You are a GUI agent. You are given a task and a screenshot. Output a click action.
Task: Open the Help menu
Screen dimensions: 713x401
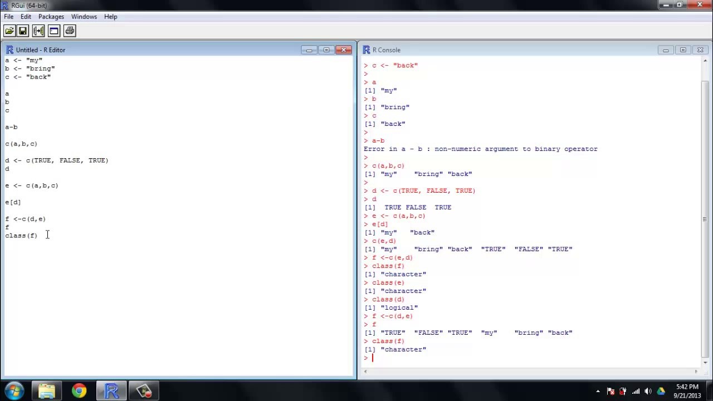click(x=111, y=17)
